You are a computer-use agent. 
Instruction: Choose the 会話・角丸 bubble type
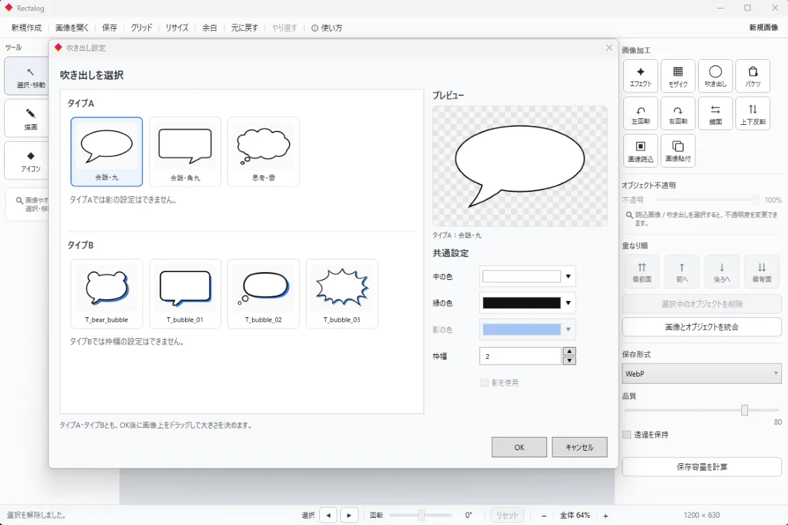[185, 152]
